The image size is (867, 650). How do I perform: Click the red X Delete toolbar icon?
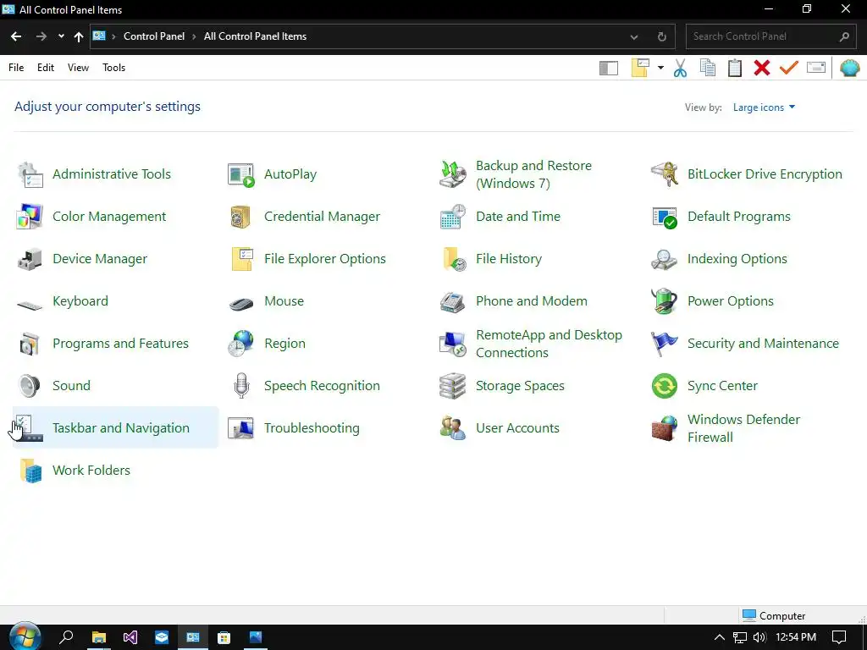click(762, 68)
